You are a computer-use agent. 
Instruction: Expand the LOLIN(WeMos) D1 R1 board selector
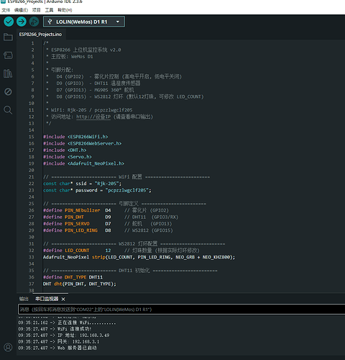coord(84,22)
